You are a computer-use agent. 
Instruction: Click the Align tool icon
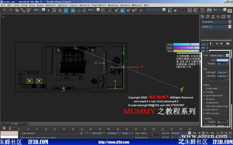[176, 10]
